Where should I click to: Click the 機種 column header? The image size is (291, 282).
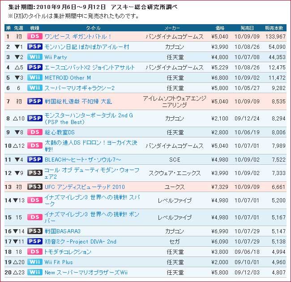(35, 28)
